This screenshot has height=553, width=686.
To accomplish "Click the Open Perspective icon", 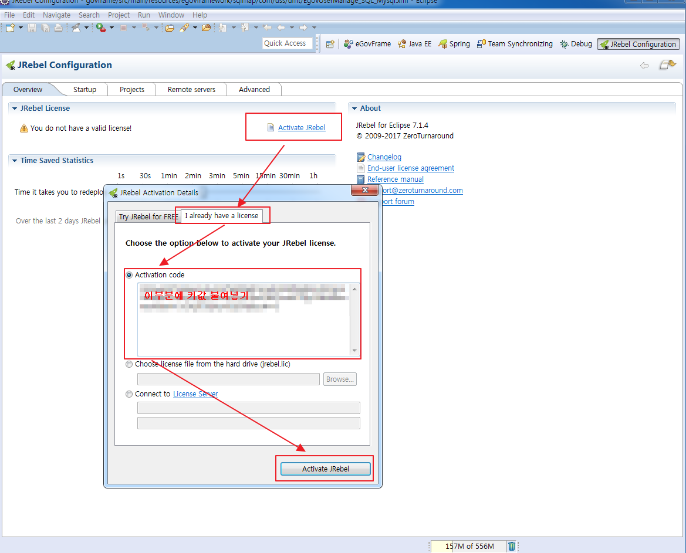I will [330, 44].
